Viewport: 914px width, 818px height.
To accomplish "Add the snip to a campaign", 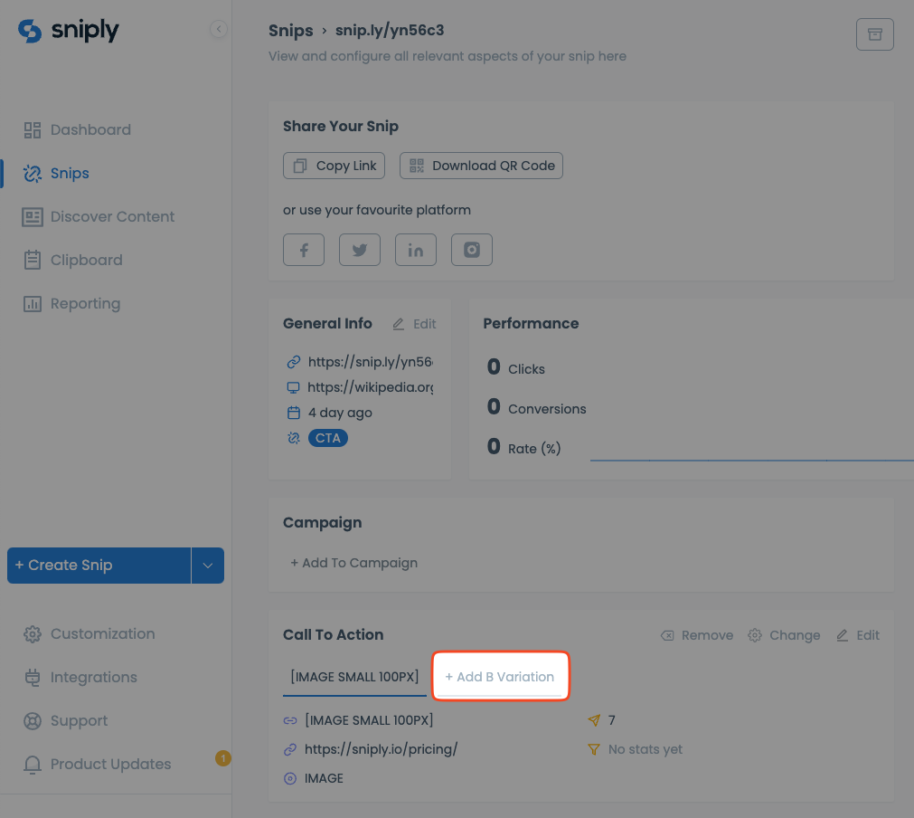I will 353,563.
